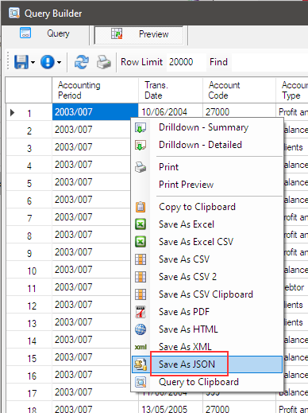
Task: Click the Drilldown - Detailed arrow icon
Action: coord(141,145)
